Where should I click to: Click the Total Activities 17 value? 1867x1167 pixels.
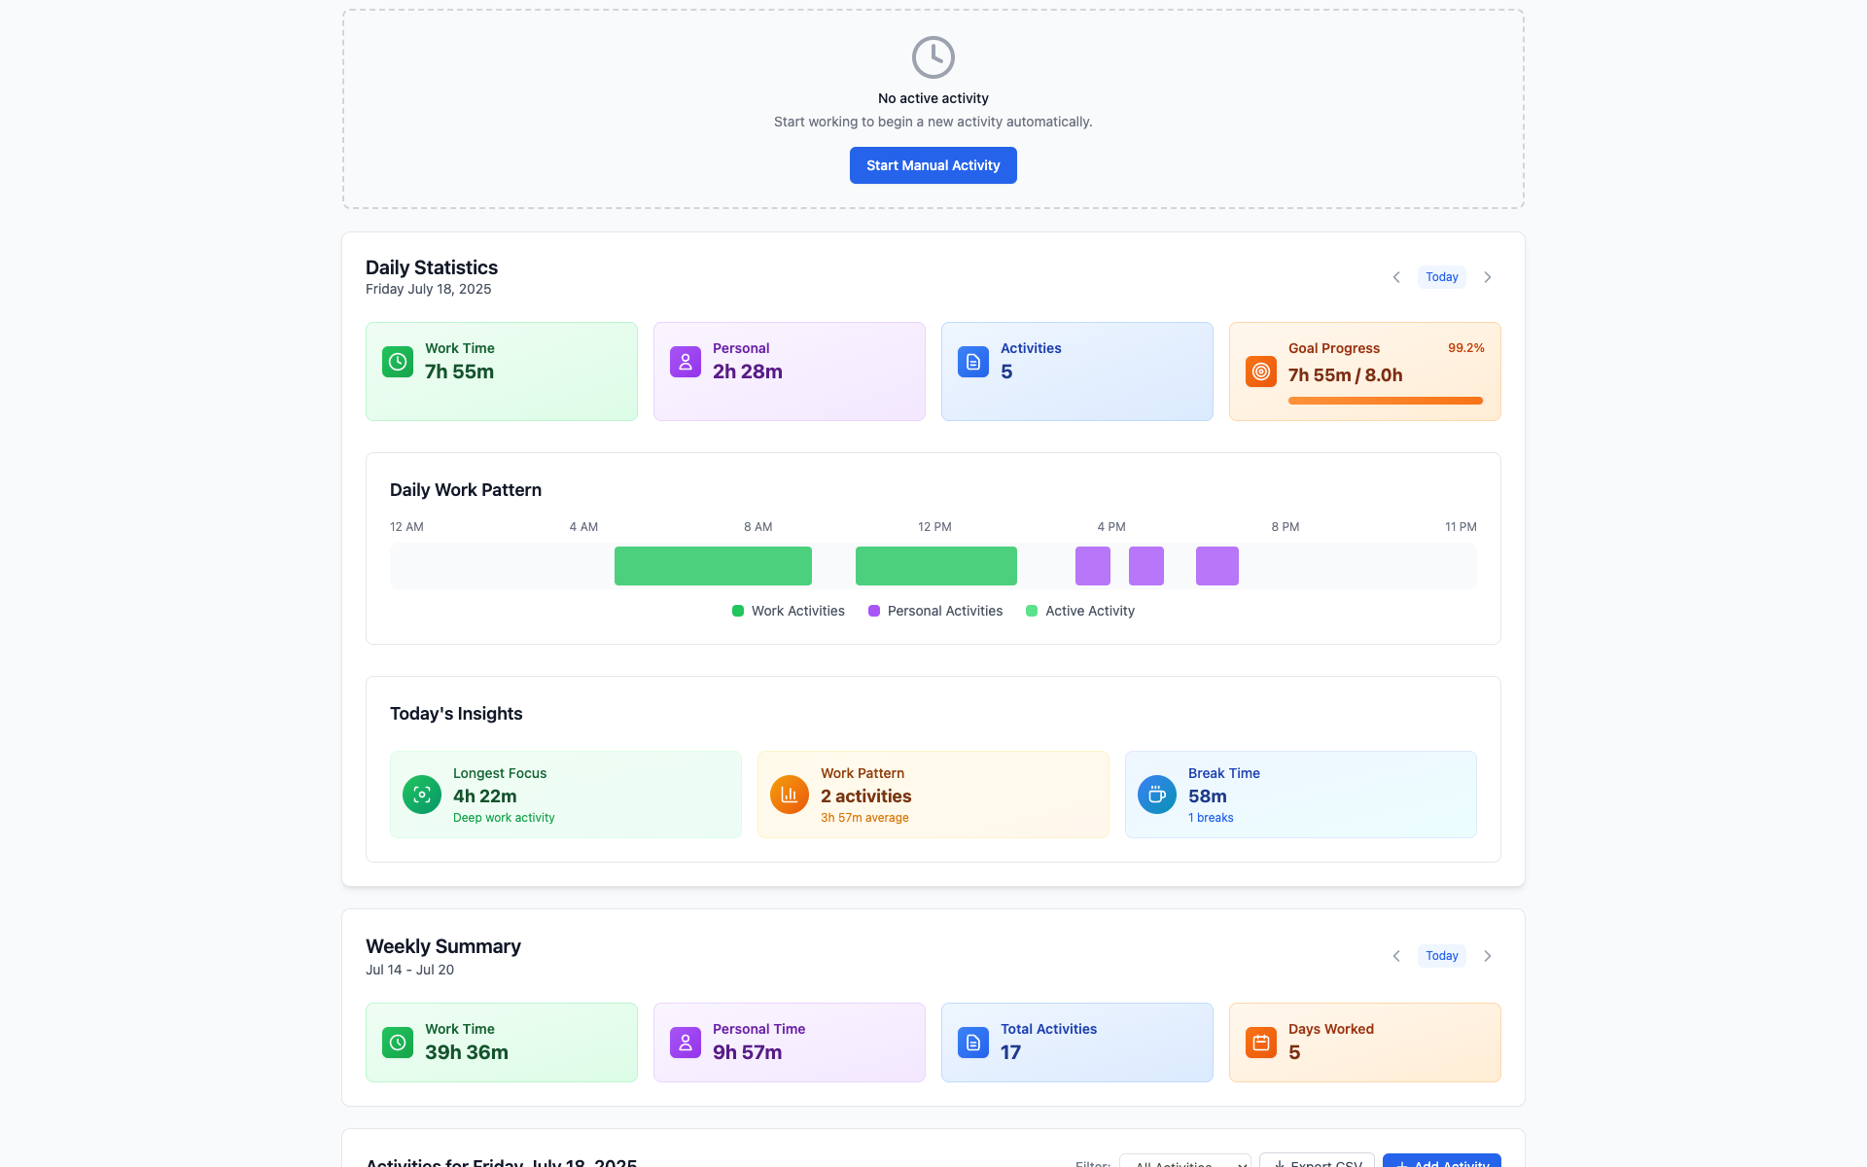(1011, 1052)
